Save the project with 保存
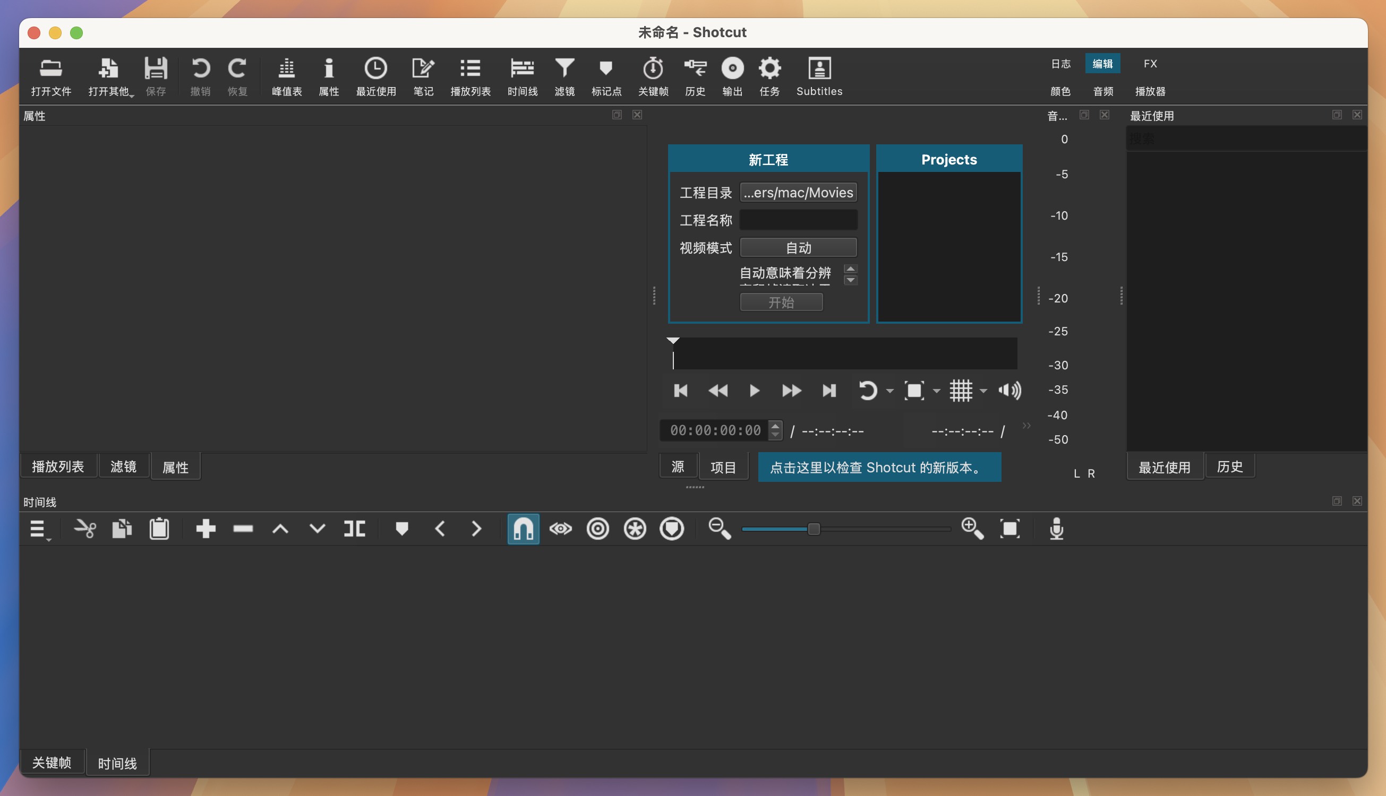Viewport: 1386px width, 796px height. [x=156, y=76]
